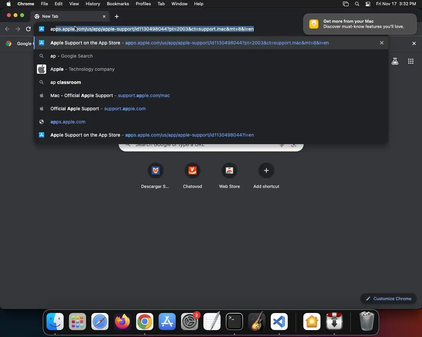Open Apple Support suggestion ending in ?l=en
Viewport: 422px width, 337px height.
coord(211,135)
